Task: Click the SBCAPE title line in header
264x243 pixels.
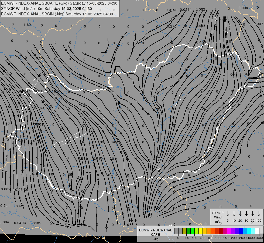Action: tap(59, 3)
